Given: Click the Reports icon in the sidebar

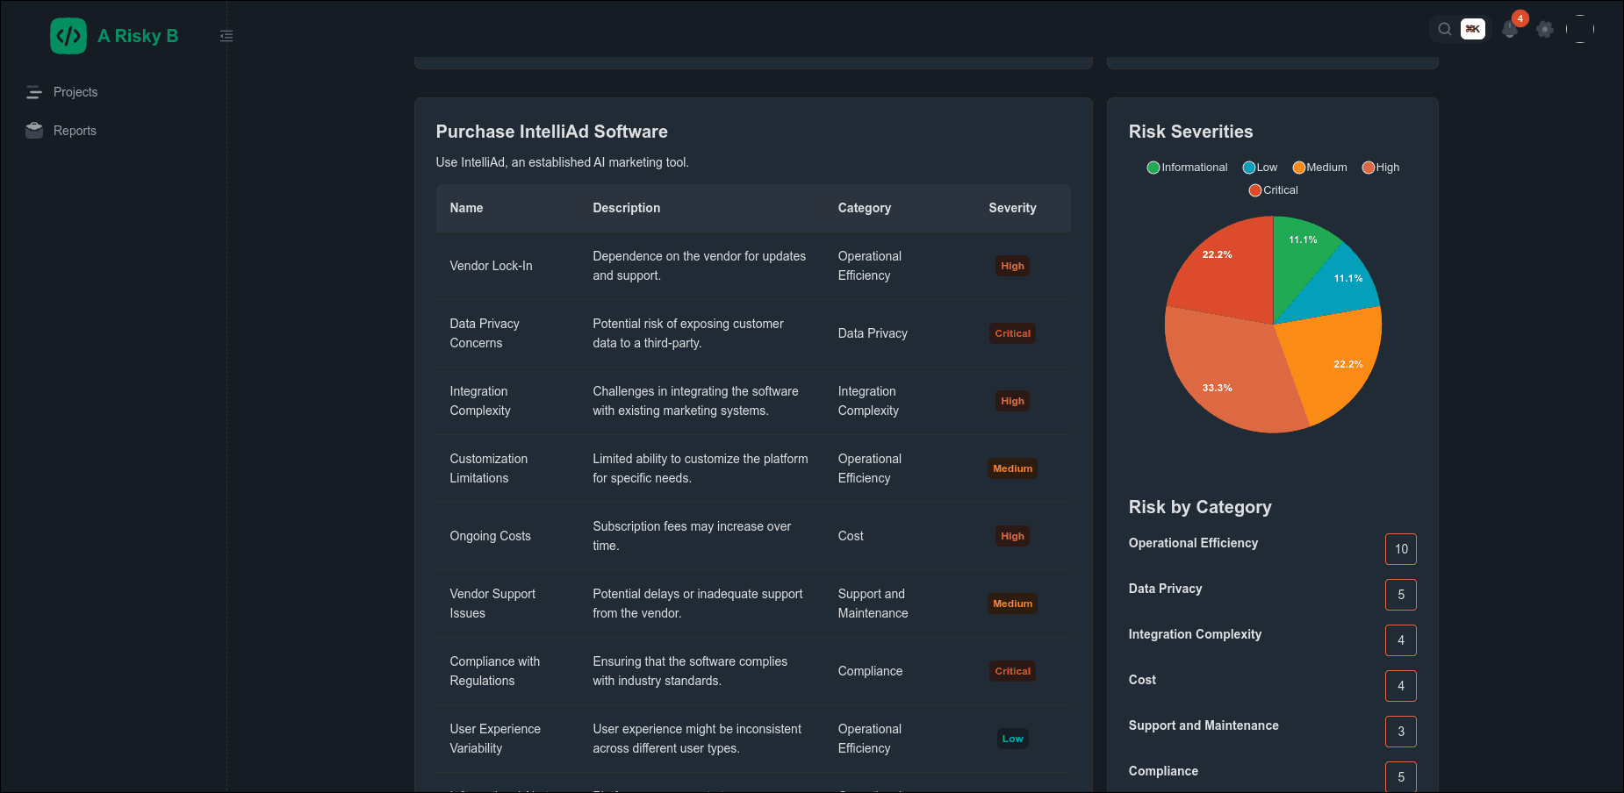Looking at the screenshot, I should click(x=34, y=131).
